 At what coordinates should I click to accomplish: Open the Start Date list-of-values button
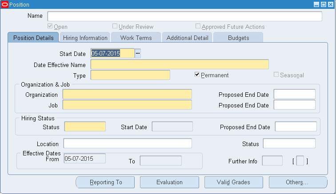(138, 53)
